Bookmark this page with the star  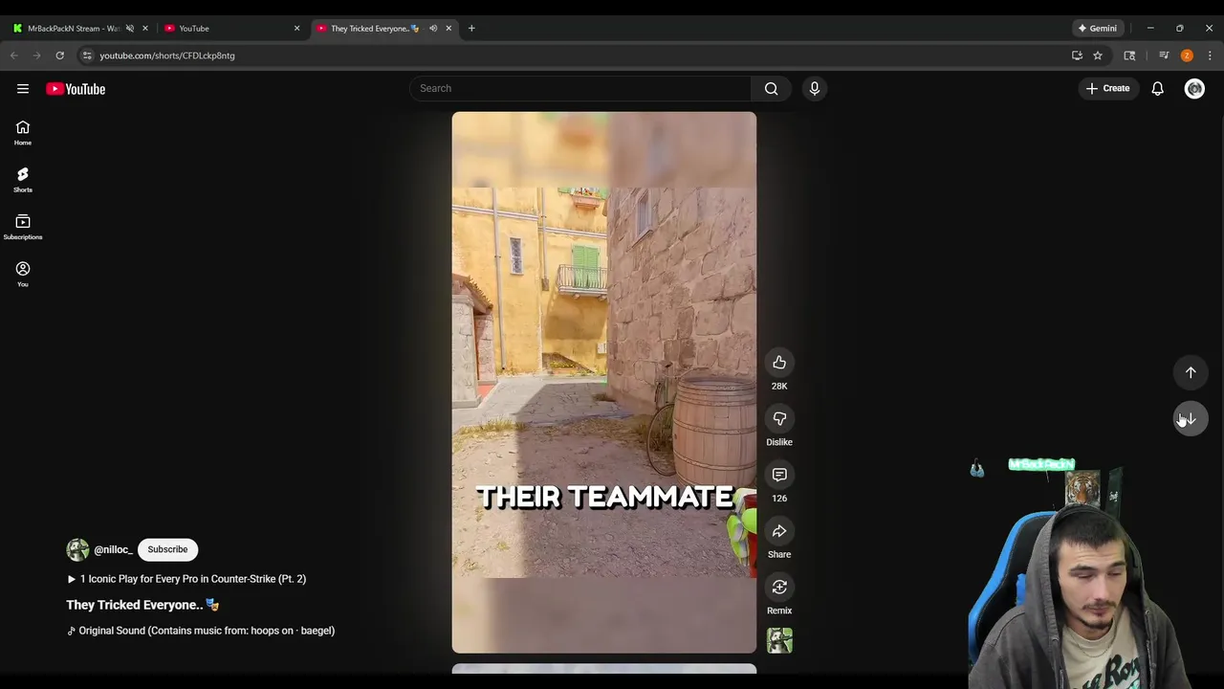1098,56
